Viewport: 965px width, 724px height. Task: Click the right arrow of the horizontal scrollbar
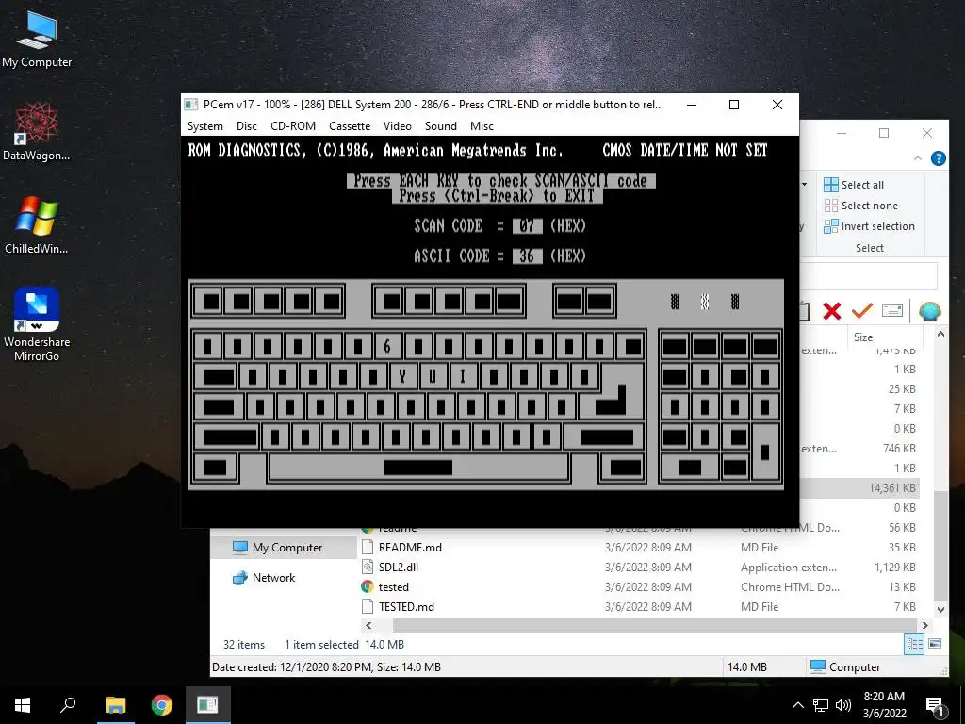pyautogui.click(x=924, y=626)
